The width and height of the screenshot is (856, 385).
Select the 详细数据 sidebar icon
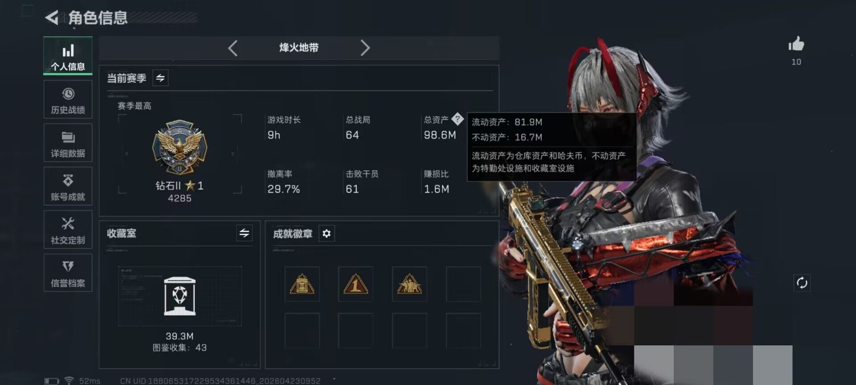point(68,143)
